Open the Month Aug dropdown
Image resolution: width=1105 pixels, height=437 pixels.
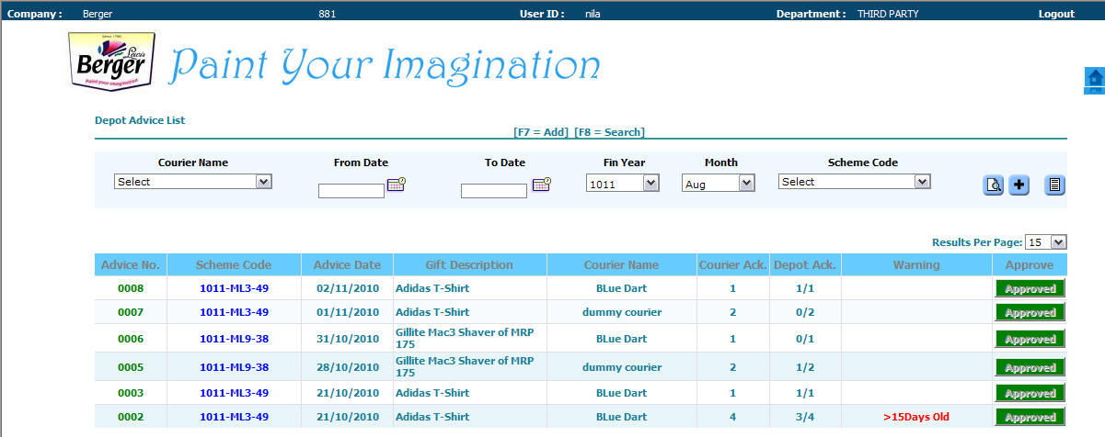tap(719, 184)
